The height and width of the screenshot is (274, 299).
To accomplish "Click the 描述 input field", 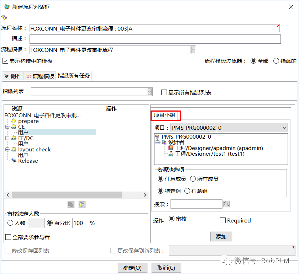I will [x=155, y=39].
